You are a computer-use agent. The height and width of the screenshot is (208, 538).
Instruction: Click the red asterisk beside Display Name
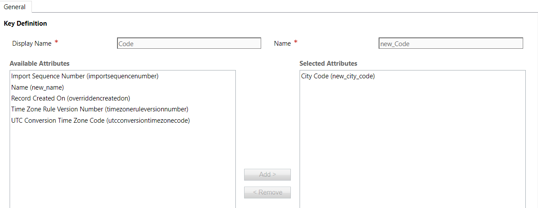click(x=56, y=43)
